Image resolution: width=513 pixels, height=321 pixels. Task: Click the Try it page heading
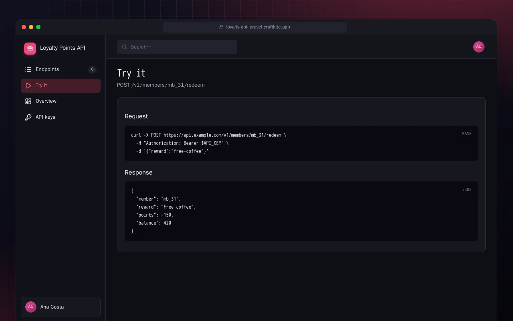point(131,73)
